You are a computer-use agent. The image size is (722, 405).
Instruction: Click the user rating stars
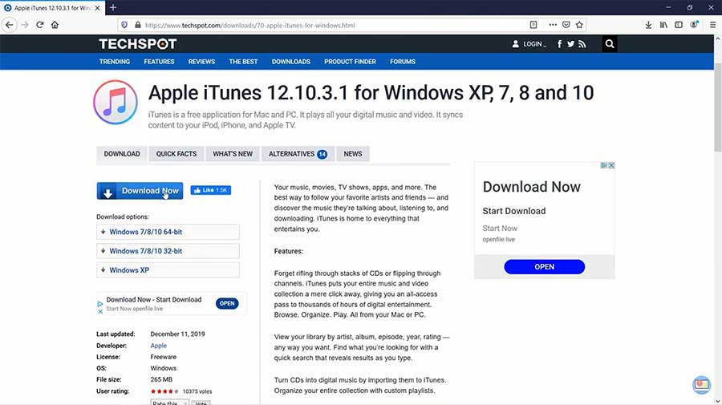(x=164, y=391)
